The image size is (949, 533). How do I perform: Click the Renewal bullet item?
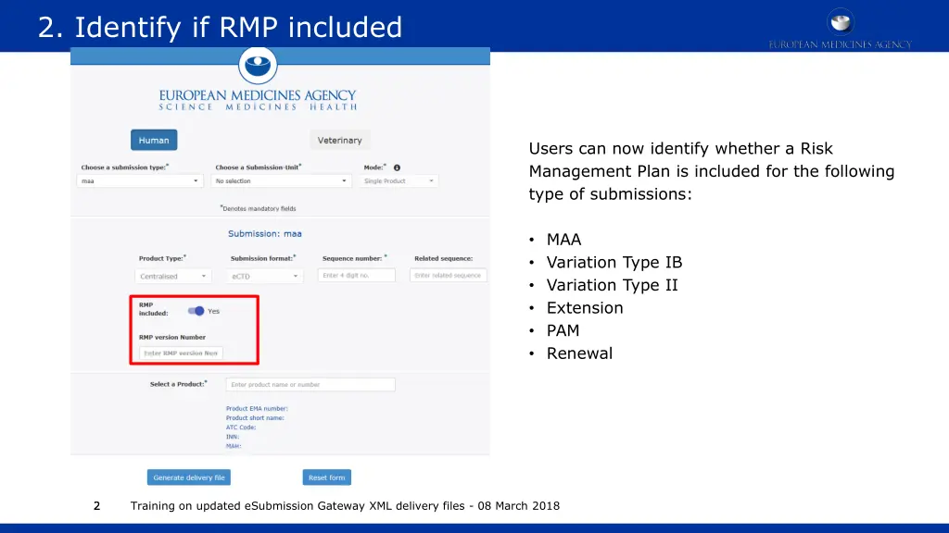(x=579, y=353)
